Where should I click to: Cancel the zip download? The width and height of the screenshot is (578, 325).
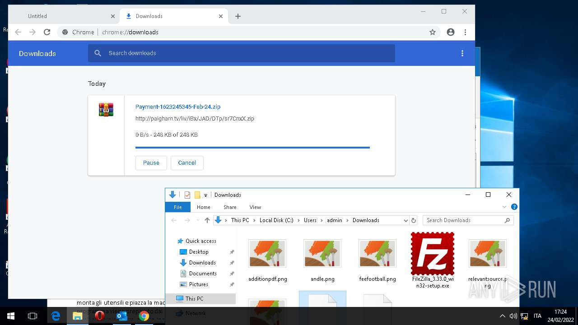click(x=187, y=163)
